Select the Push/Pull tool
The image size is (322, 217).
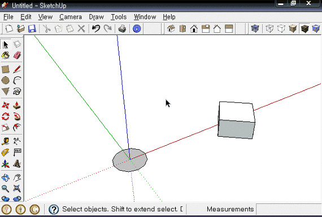click(x=17, y=106)
